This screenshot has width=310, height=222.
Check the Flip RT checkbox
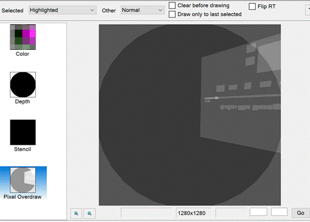(252, 7)
